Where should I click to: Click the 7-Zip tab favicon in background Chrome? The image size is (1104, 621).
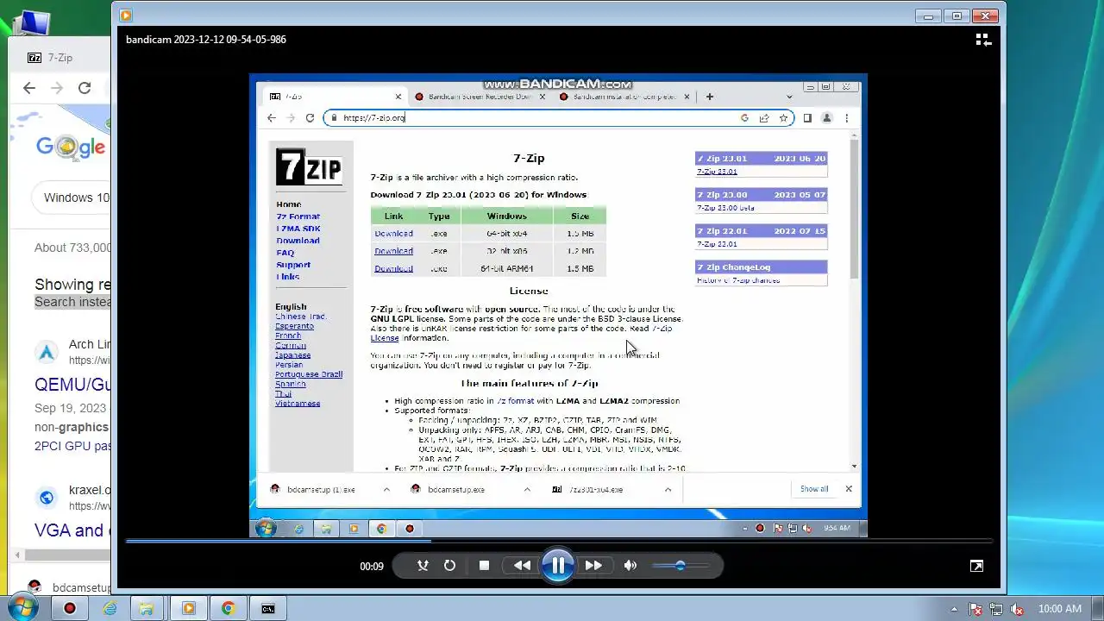34,58
